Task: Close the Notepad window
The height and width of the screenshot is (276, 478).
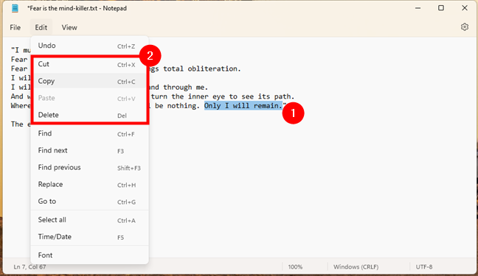Action: [x=464, y=8]
